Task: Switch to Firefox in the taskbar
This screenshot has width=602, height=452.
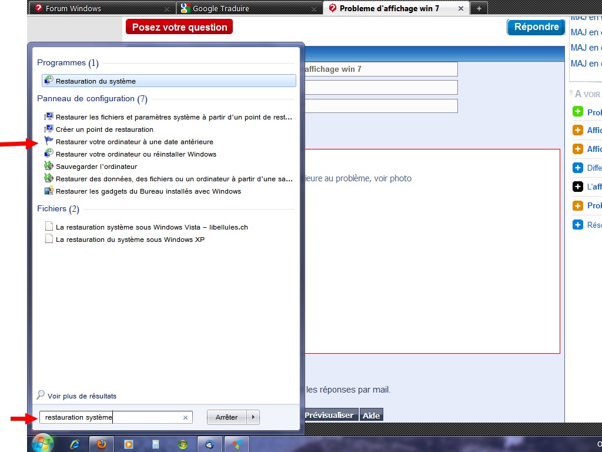Action: pyautogui.click(x=102, y=444)
